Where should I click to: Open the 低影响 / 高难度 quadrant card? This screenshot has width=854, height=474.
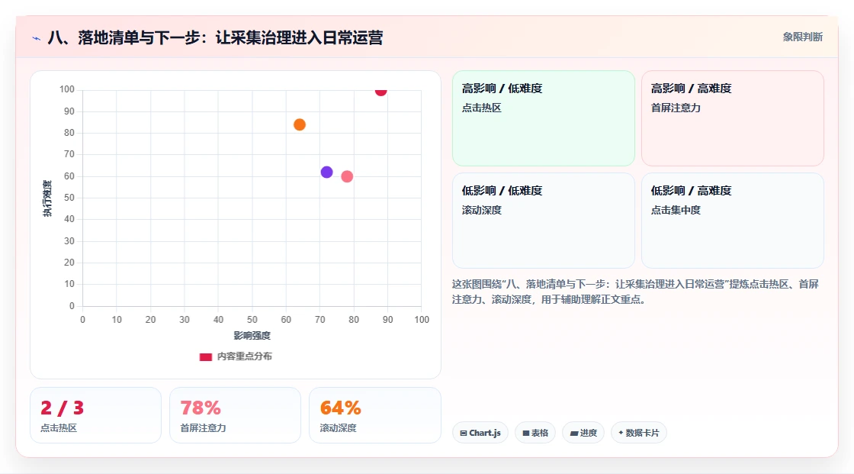[733, 221]
